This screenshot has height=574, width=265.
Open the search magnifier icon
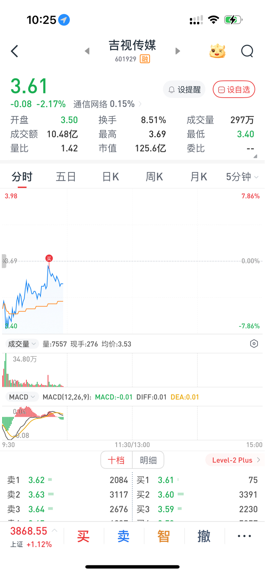tap(247, 51)
